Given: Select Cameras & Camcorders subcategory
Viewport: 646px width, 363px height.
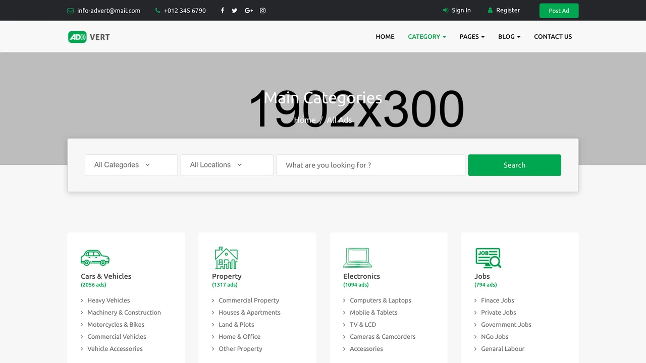Looking at the screenshot, I should pos(383,337).
